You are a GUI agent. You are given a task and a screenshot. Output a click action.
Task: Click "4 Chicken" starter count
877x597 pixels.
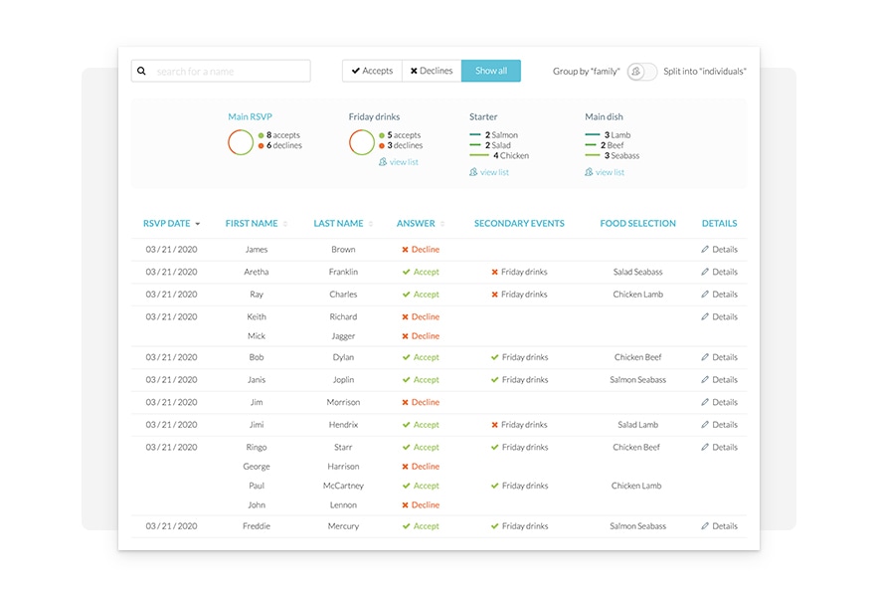click(x=511, y=155)
